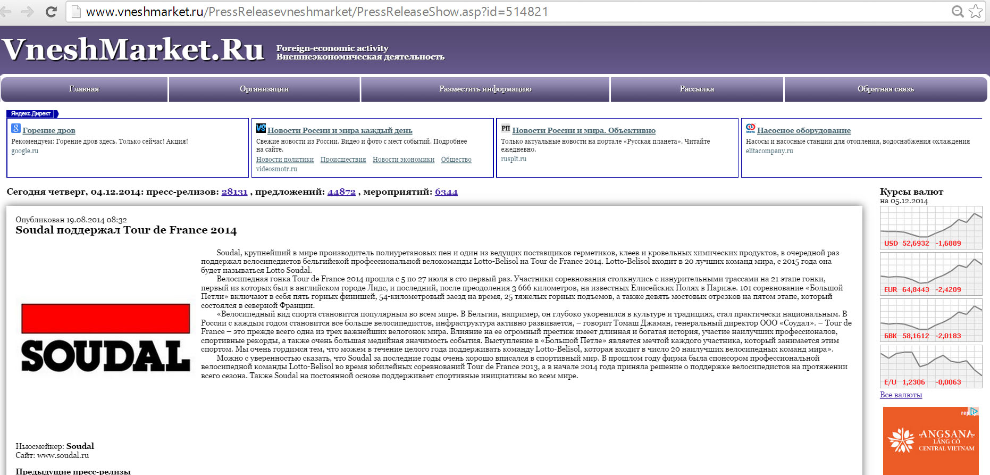Click the favicon beside Насосное оборудование
This screenshot has width=990, height=475.
click(x=750, y=128)
